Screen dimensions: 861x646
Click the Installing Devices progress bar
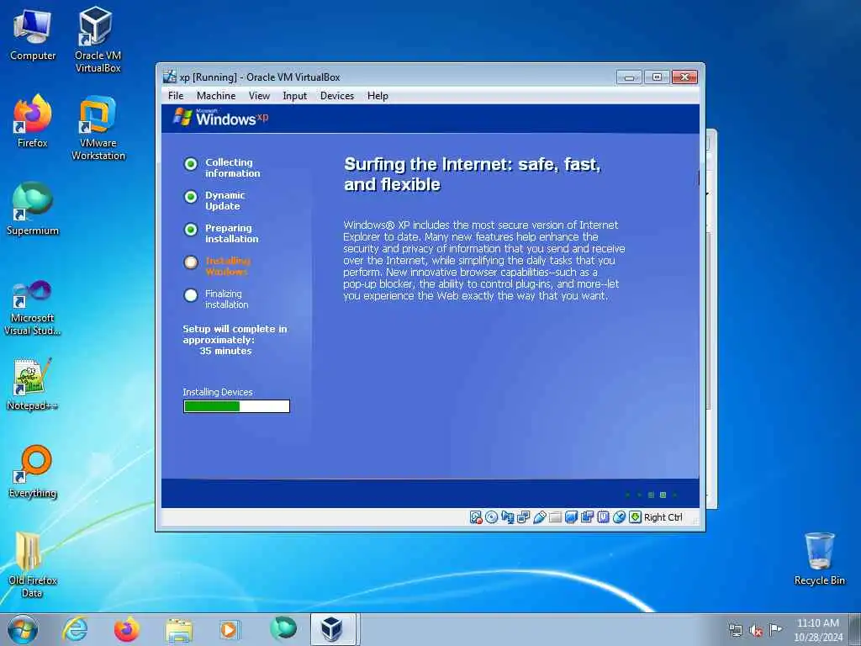click(236, 406)
